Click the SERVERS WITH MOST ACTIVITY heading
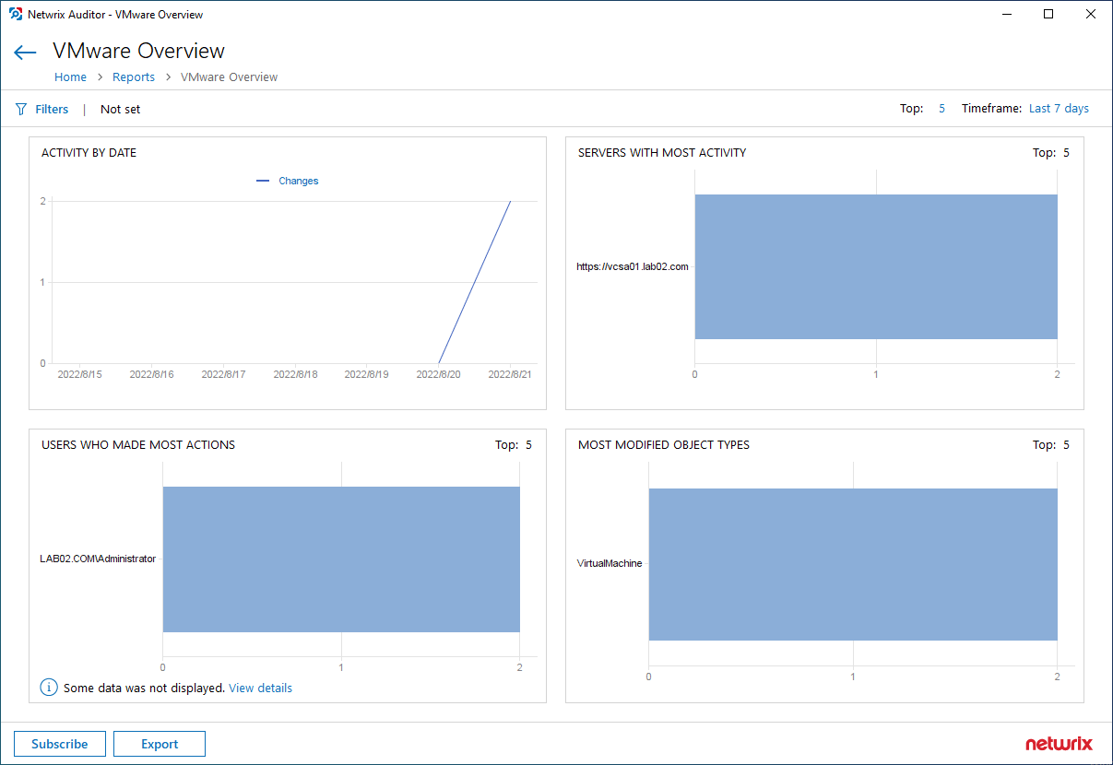 (x=662, y=152)
